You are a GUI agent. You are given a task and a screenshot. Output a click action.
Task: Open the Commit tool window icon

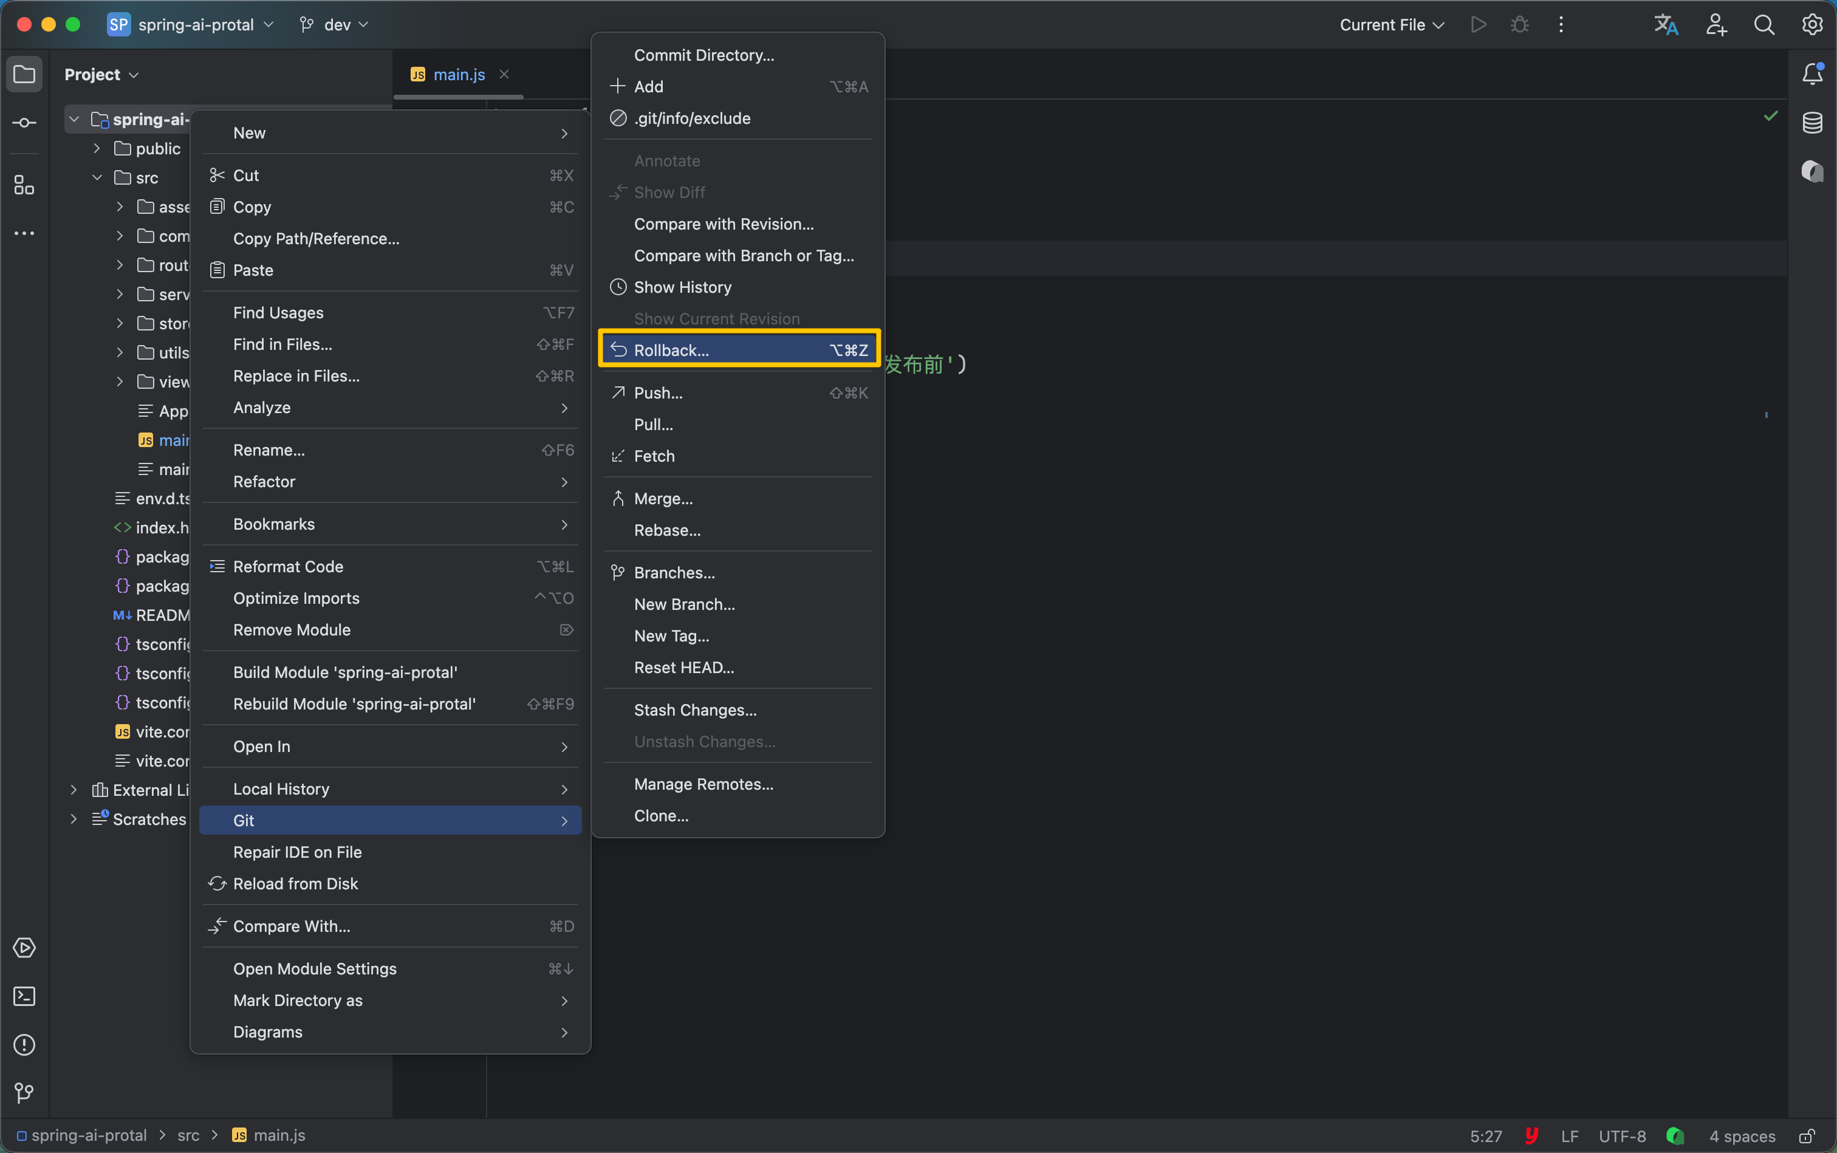tap(24, 123)
